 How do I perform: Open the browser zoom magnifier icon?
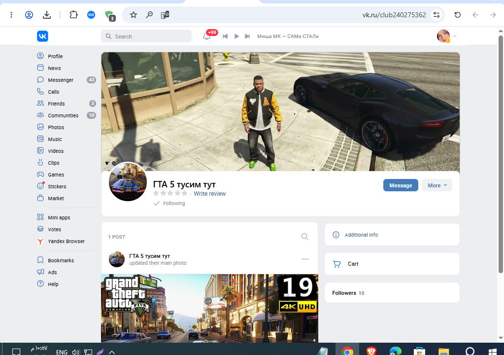click(149, 15)
